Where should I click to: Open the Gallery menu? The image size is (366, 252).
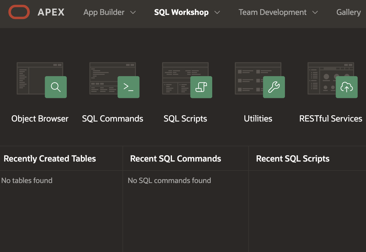coord(348,12)
